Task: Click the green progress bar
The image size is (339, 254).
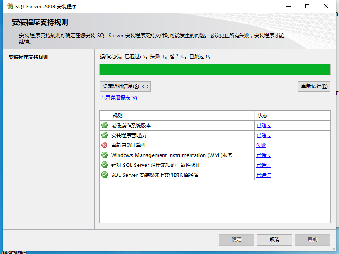Action: 215,69
